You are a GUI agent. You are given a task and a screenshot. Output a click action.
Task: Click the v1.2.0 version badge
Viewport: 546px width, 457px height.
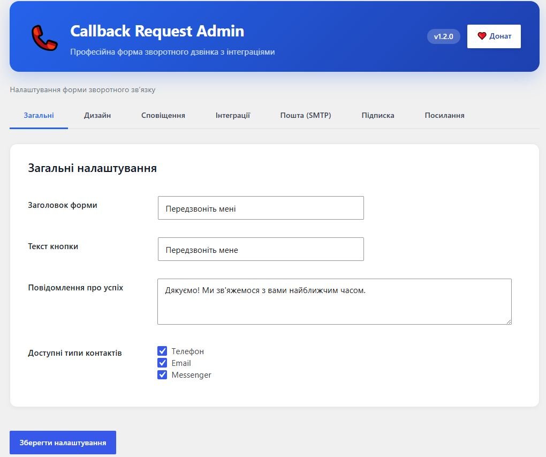pos(443,36)
